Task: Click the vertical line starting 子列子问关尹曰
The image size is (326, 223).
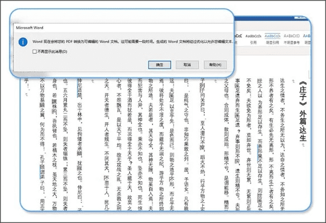Action: [x=203, y=144]
